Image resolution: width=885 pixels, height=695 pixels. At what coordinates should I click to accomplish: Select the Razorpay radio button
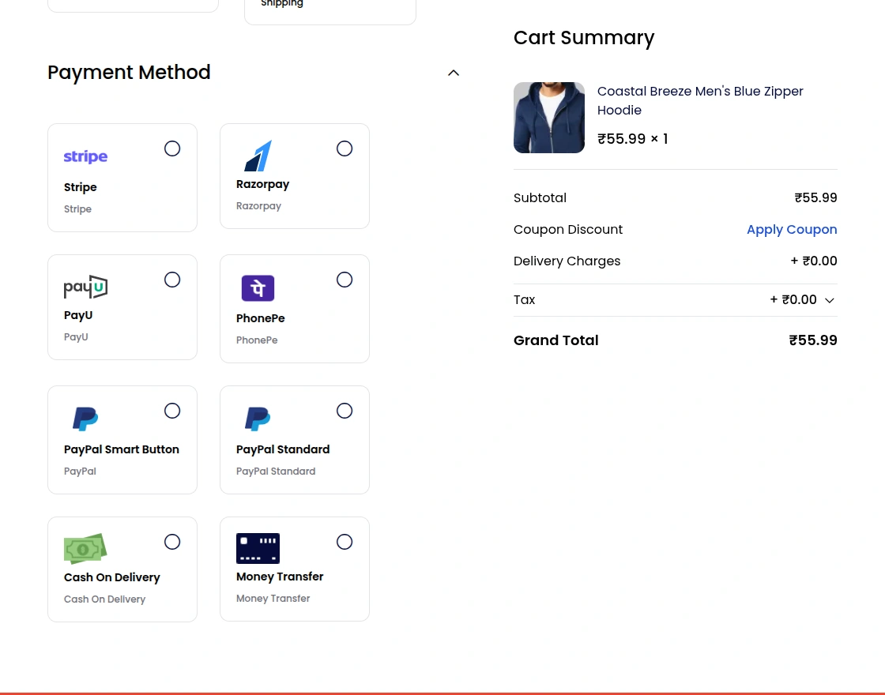pyautogui.click(x=345, y=148)
